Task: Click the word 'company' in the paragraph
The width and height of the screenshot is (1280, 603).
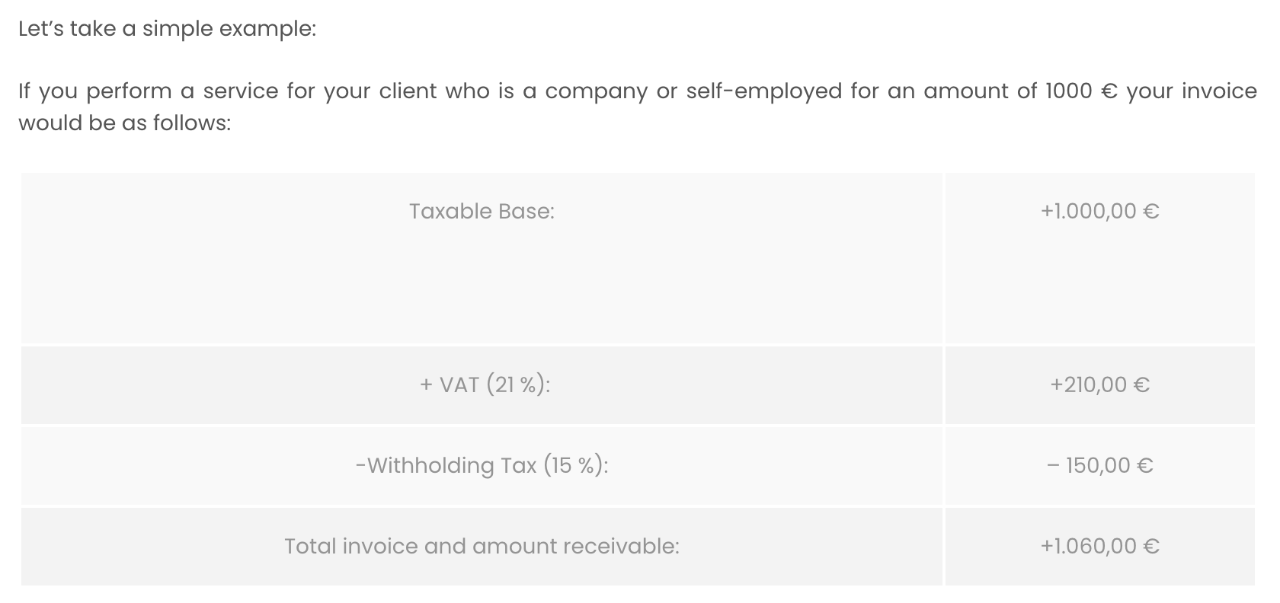Action: coord(596,91)
